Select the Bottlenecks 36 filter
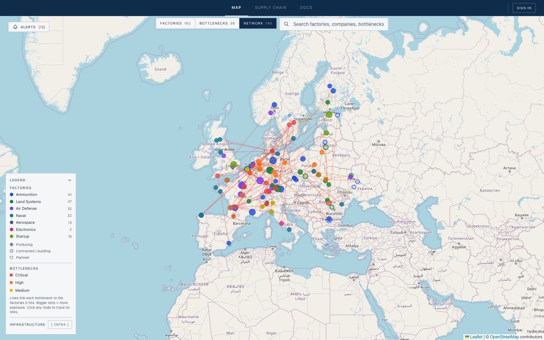The height and width of the screenshot is (340, 544). [217, 23]
